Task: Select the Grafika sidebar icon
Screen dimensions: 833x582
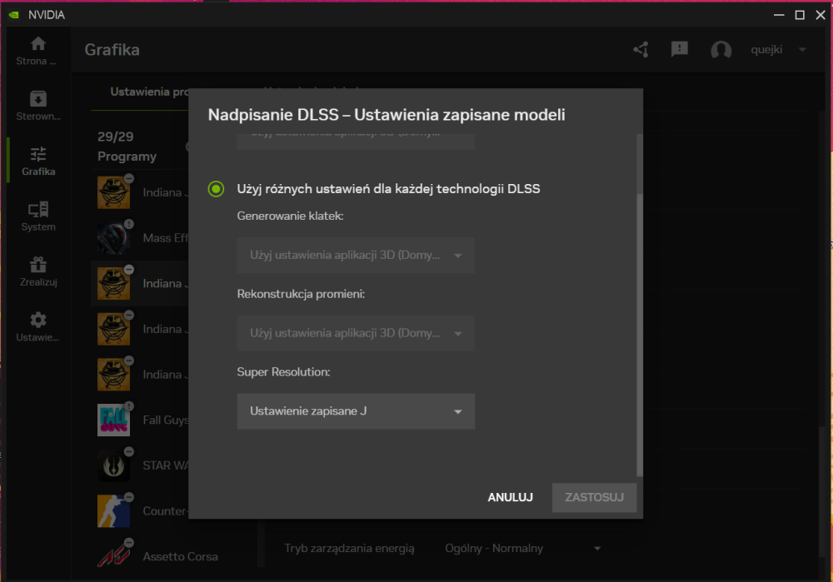Action: coord(37,160)
